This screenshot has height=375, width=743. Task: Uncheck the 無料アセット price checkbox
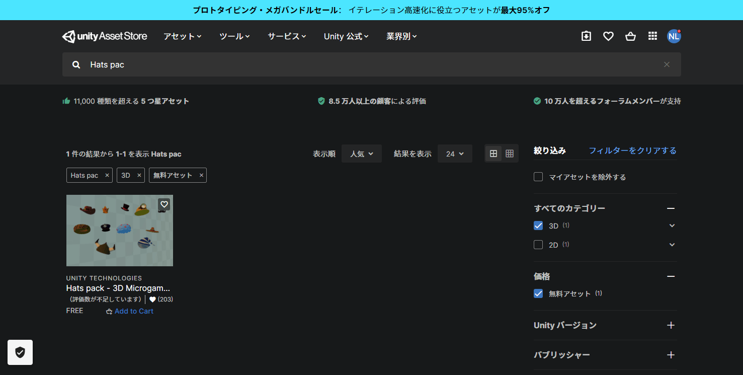(538, 293)
